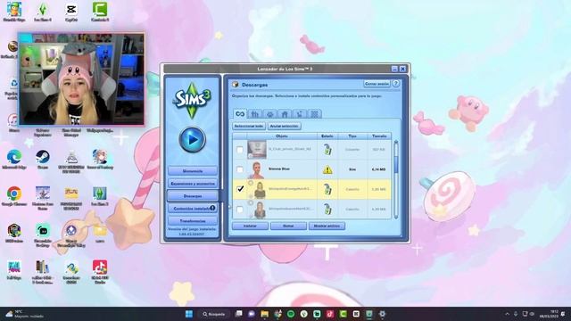Click the Anular selección button
This screenshot has width=571, height=321.
pyautogui.click(x=285, y=127)
